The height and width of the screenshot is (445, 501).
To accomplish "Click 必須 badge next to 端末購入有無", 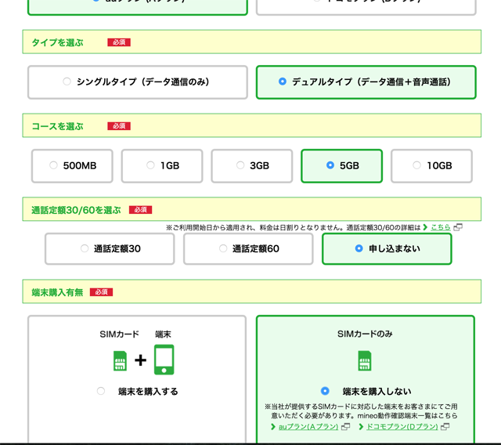I will tap(101, 292).
